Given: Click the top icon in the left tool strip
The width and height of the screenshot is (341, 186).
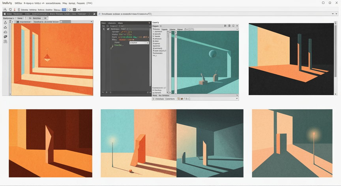Looking at the screenshot, I should point(6,23).
